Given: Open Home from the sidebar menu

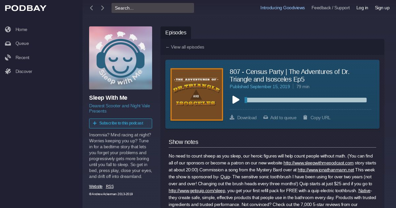Looking at the screenshot, I should 21,29.
